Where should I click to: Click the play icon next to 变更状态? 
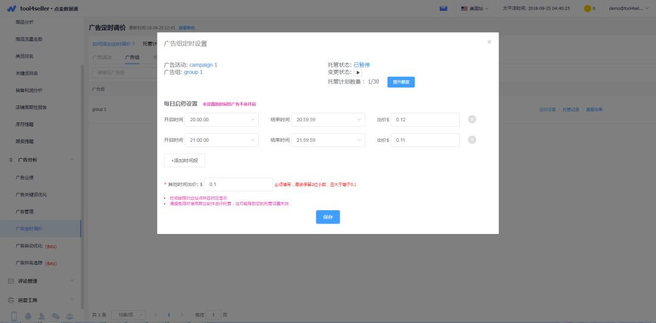click(358, 73)
